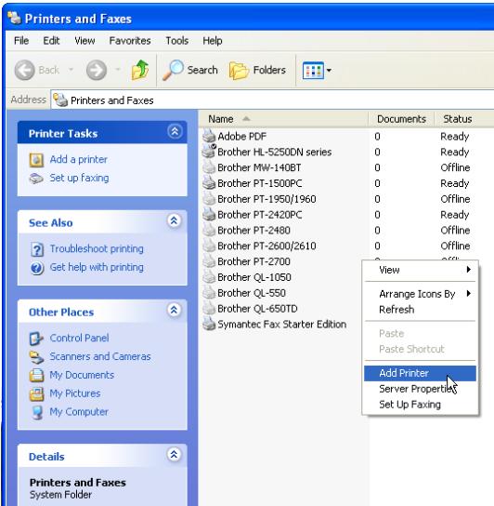Viewport: 494px width, 506px height.
Task: Click the Views grid icon
Action: [x=313, y=70]
